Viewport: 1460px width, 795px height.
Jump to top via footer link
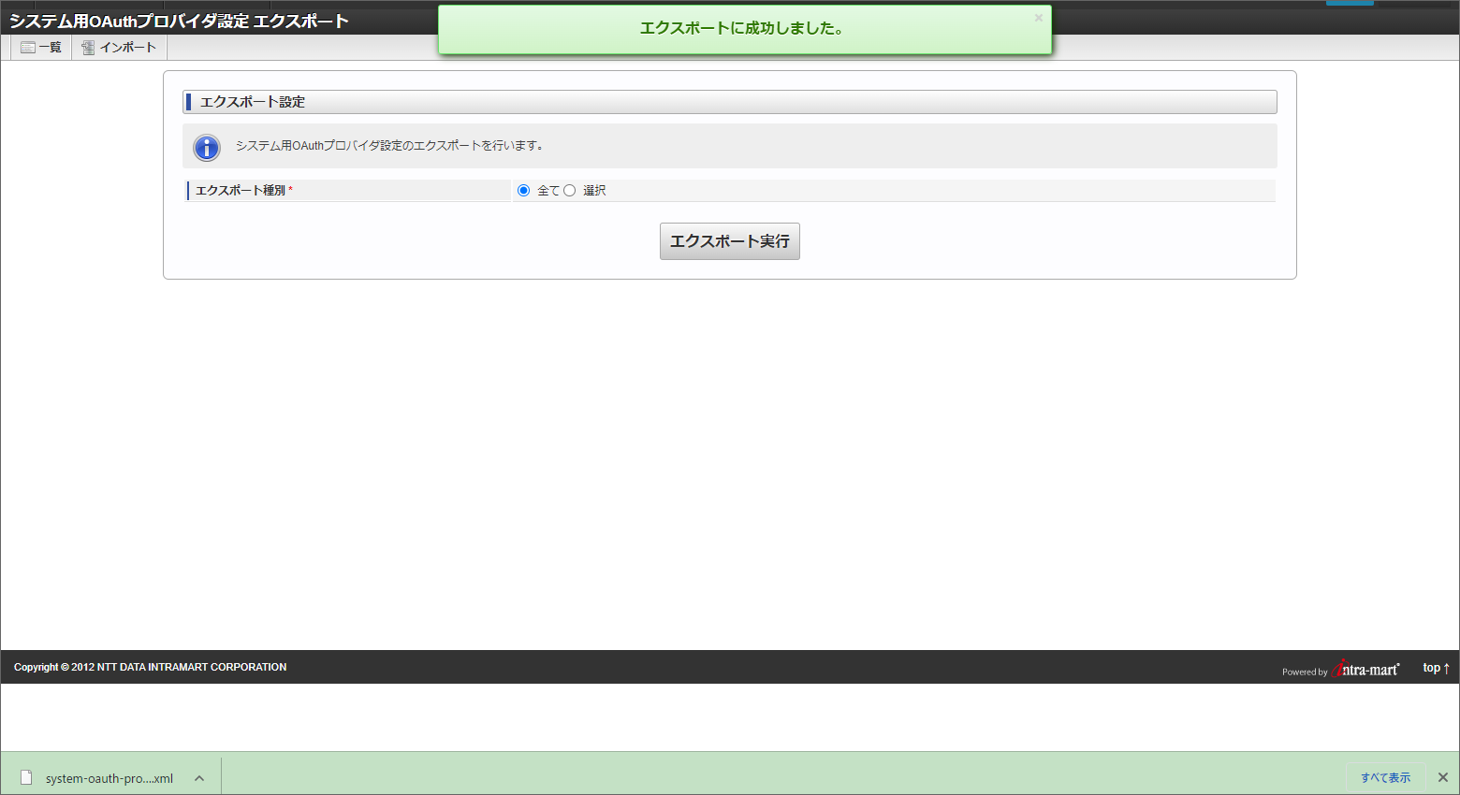point(1437,668)
